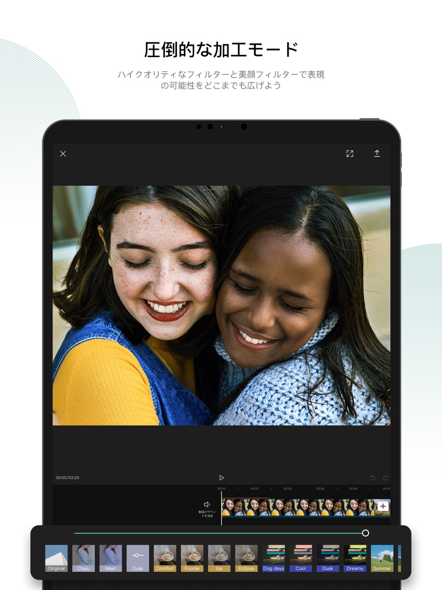This screenshot has height=590, width=442.
Task: Apply the Cheju filter
Action: [84, 558]
